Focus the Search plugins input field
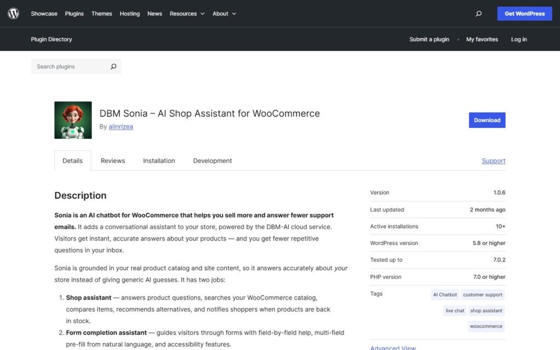The width and height of the screenshot is (560, 350). coord(69,66)
